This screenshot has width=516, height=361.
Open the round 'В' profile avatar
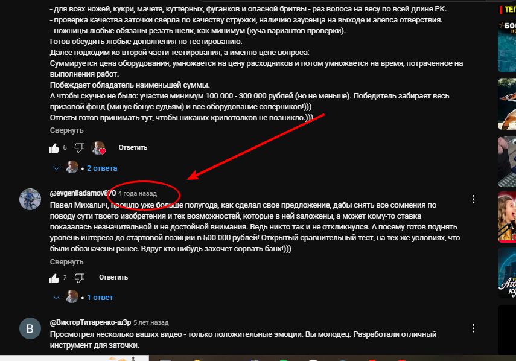click(30, 328)
